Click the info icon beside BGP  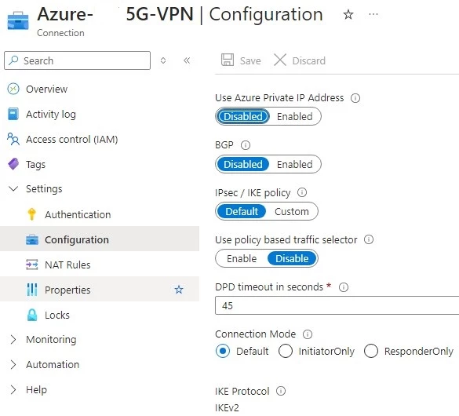246,145
